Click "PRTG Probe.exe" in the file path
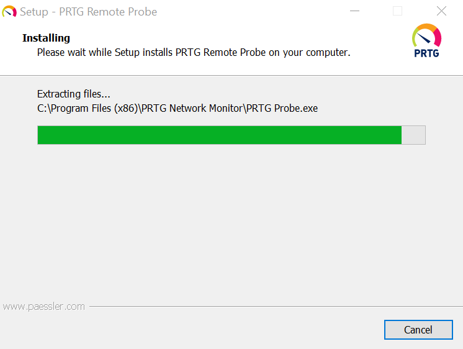Image resolution: width=463 pixels, height=349 pixels. point(281,108)
